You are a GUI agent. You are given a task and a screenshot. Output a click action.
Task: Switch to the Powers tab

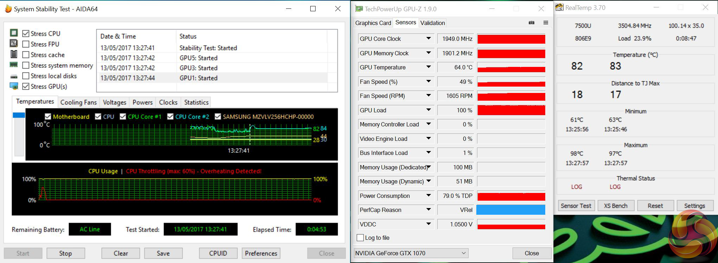(142, 102)
